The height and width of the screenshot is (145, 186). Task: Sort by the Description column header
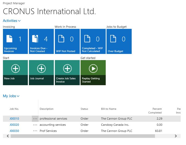47,109
